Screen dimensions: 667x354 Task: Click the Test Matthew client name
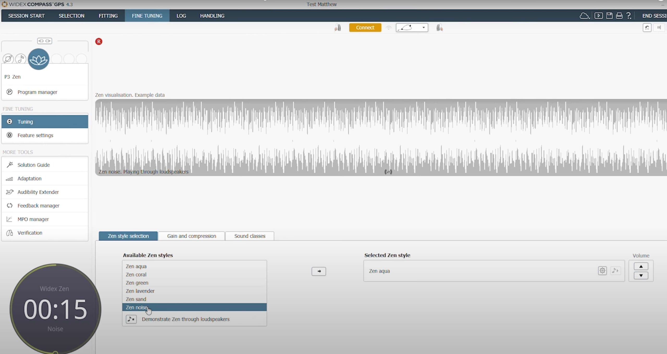pos(322,4)
